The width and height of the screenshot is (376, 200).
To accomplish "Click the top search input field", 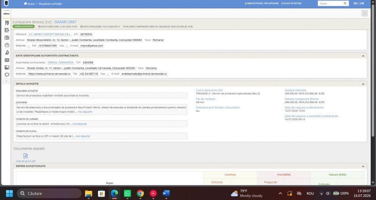I will click(330, 4).
